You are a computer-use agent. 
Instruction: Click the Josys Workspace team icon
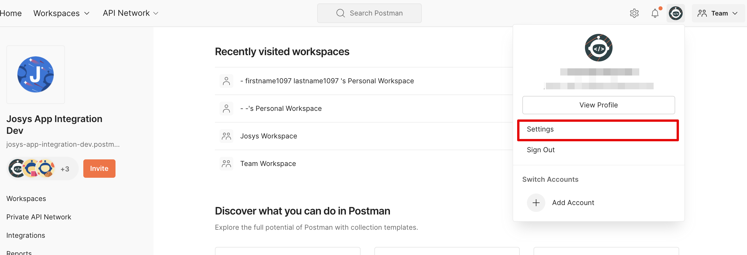pyautogui.click(x=226, y=136)
